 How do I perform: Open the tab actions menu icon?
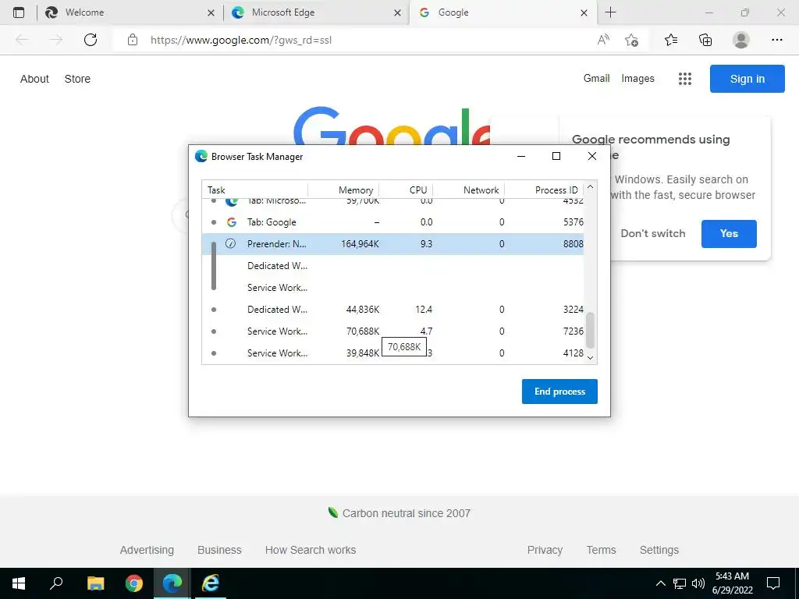point(19,12)
